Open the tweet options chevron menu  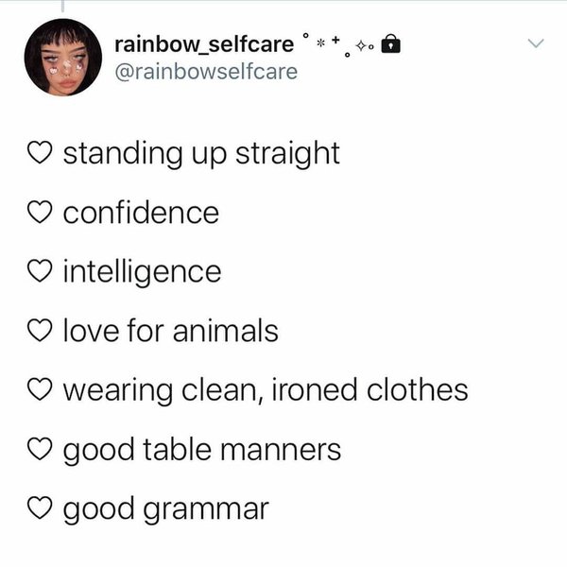tap(536, 43)
